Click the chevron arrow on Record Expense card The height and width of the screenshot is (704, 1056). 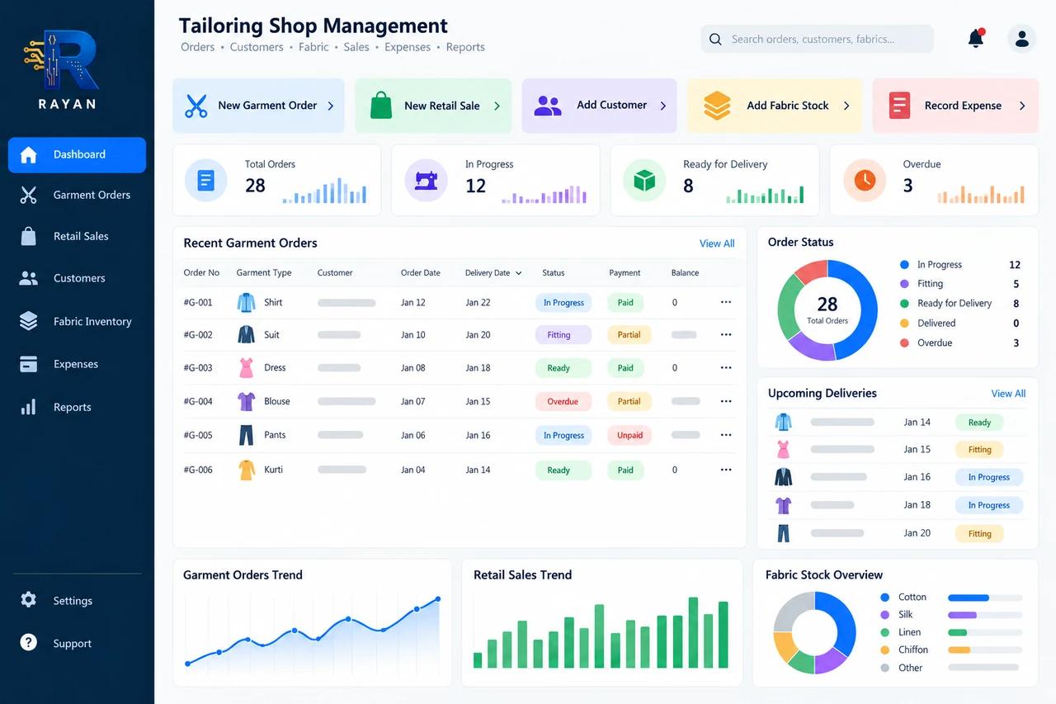click(x=1022, y=106)
